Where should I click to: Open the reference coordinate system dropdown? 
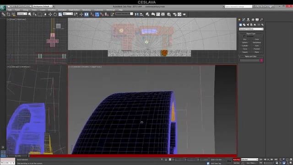point(68,14)
